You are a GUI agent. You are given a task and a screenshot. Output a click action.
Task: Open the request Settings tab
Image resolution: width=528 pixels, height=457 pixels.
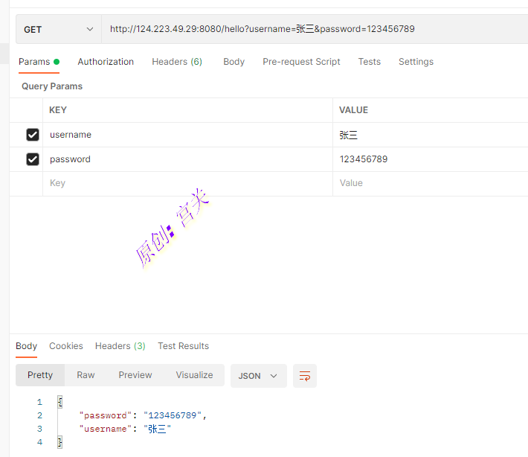pos(416,62)
